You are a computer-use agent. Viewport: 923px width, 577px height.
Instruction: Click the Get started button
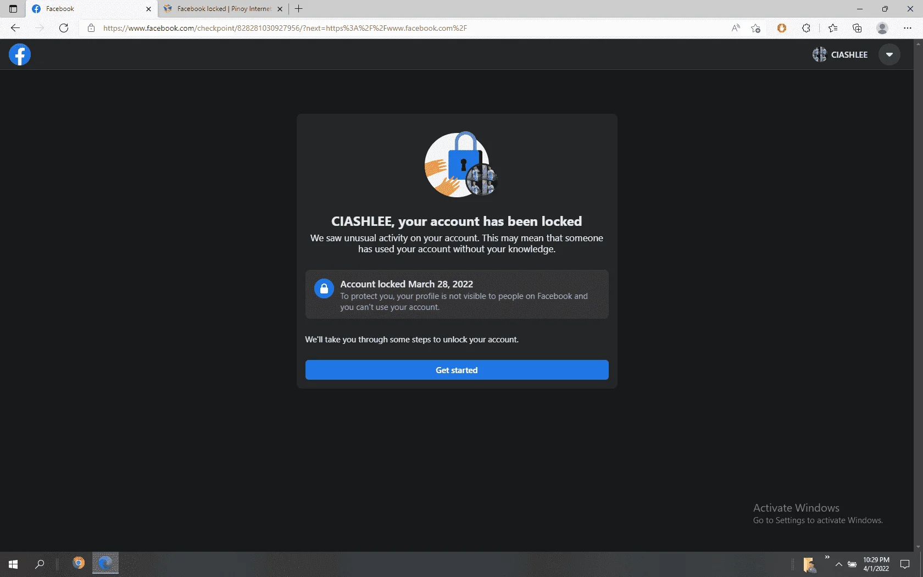[457, 370]
